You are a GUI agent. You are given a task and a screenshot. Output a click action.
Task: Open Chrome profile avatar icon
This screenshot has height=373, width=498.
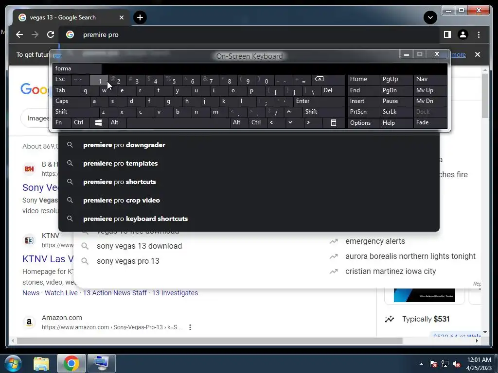pos(463,34)
